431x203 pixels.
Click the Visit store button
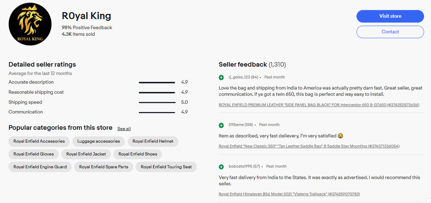[x=390, y=16]
